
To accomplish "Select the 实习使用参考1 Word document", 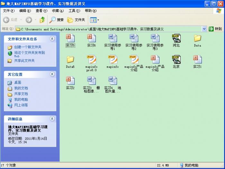I will [113, 39].
